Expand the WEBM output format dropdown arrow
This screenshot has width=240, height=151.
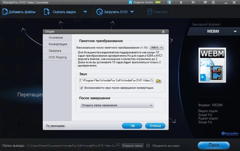point(235,31)
